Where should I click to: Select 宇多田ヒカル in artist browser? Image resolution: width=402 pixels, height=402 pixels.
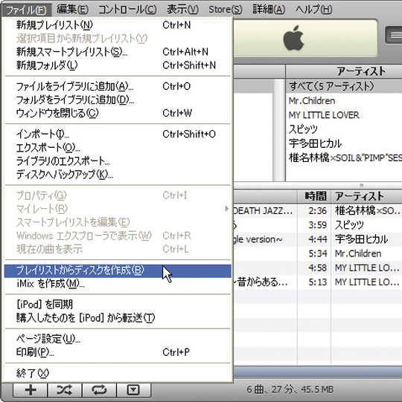(344, 143)
